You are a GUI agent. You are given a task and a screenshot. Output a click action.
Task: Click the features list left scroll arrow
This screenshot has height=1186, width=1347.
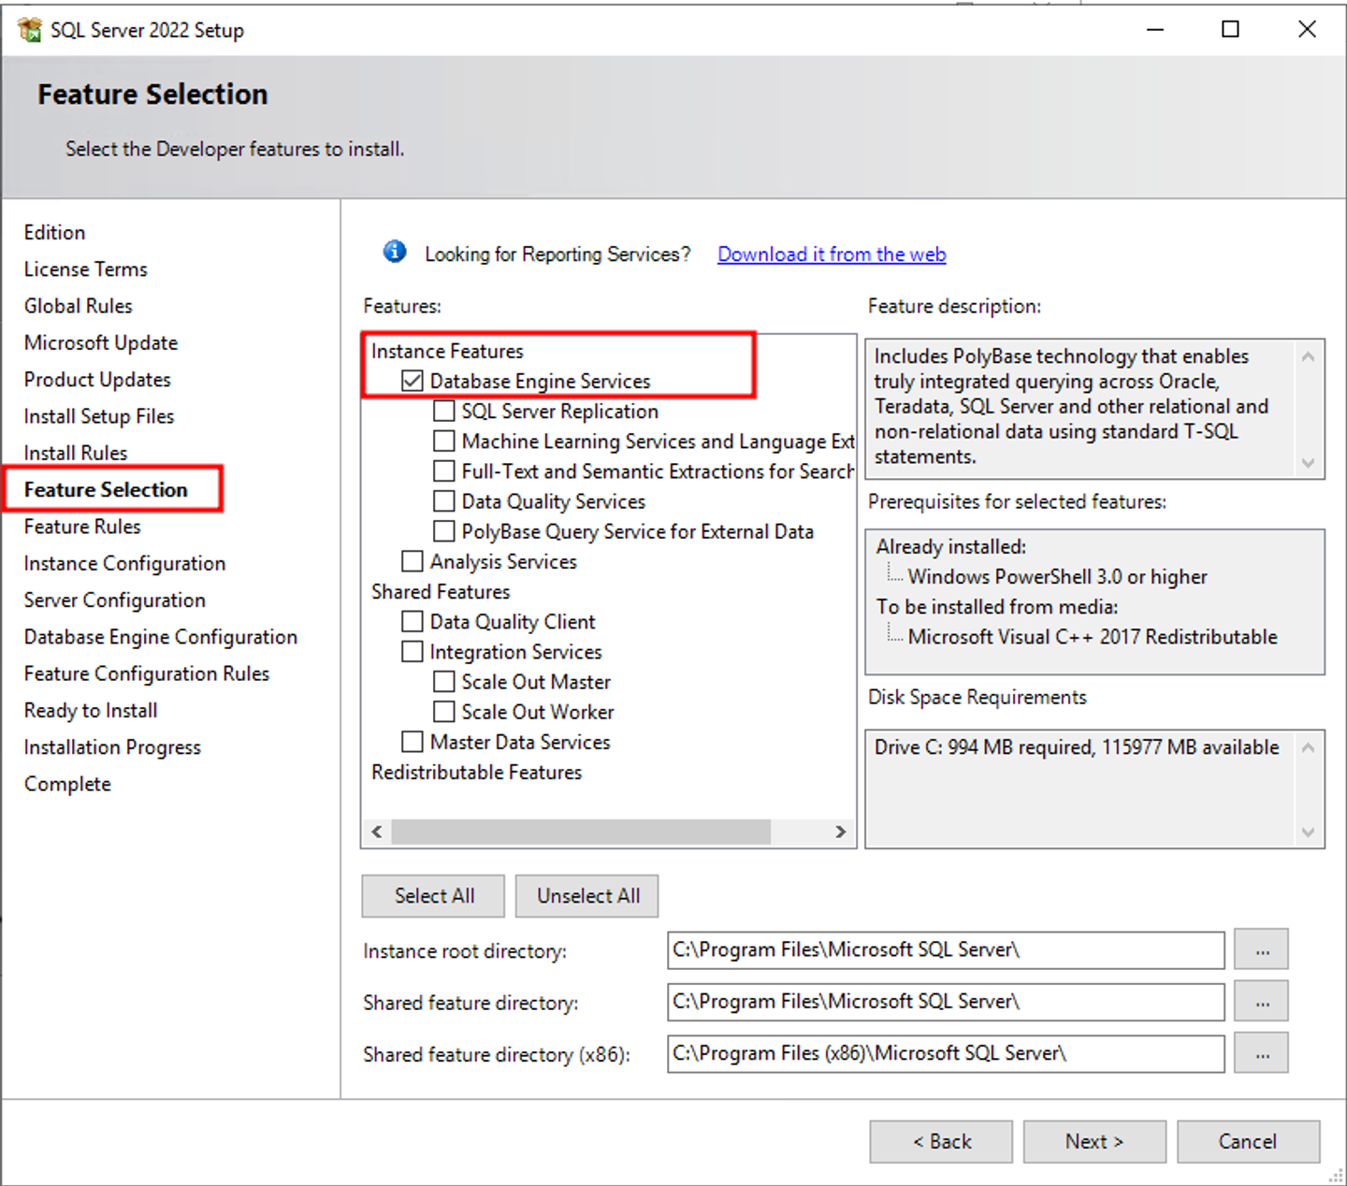tap(377, 832)
